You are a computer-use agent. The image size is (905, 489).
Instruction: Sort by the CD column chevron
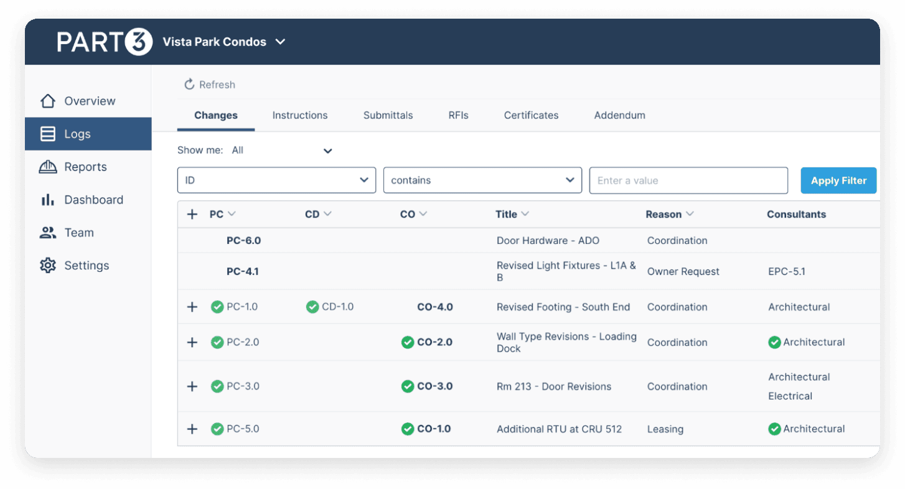click(x=327, y=214)
